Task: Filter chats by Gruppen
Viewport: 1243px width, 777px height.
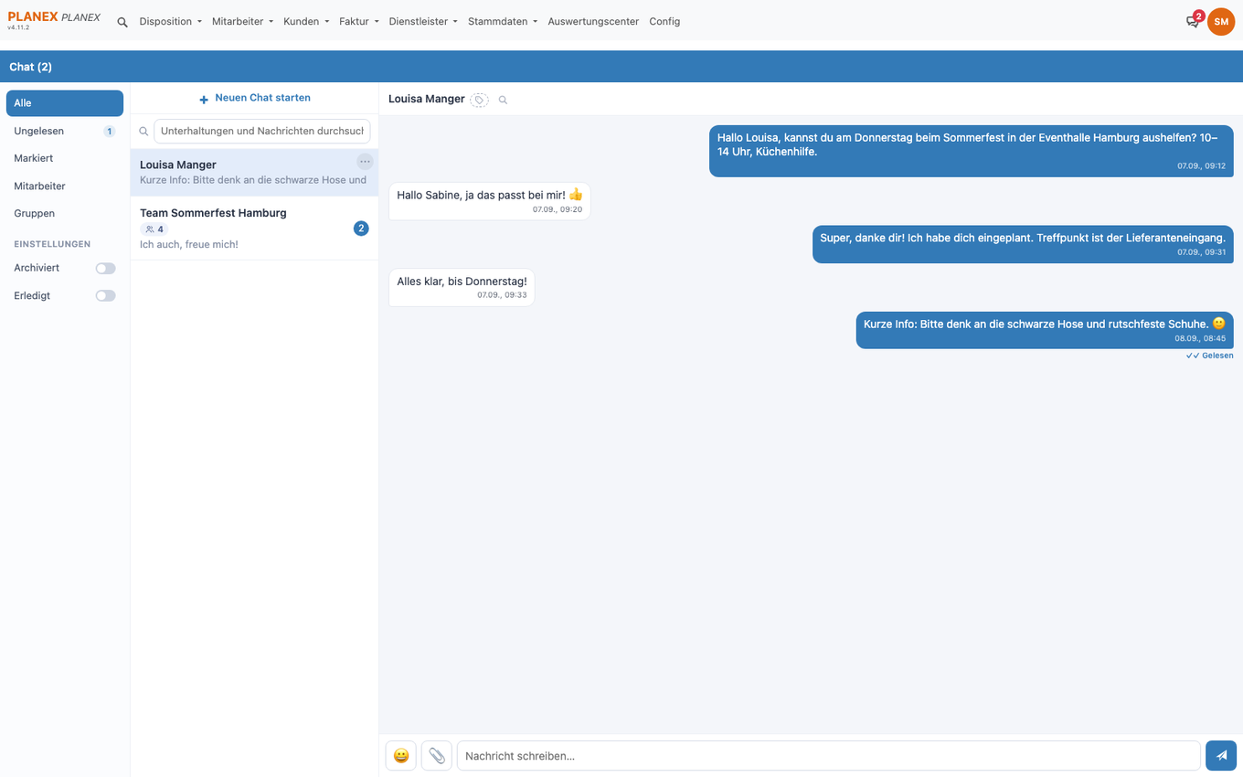Action: point(65,214)
